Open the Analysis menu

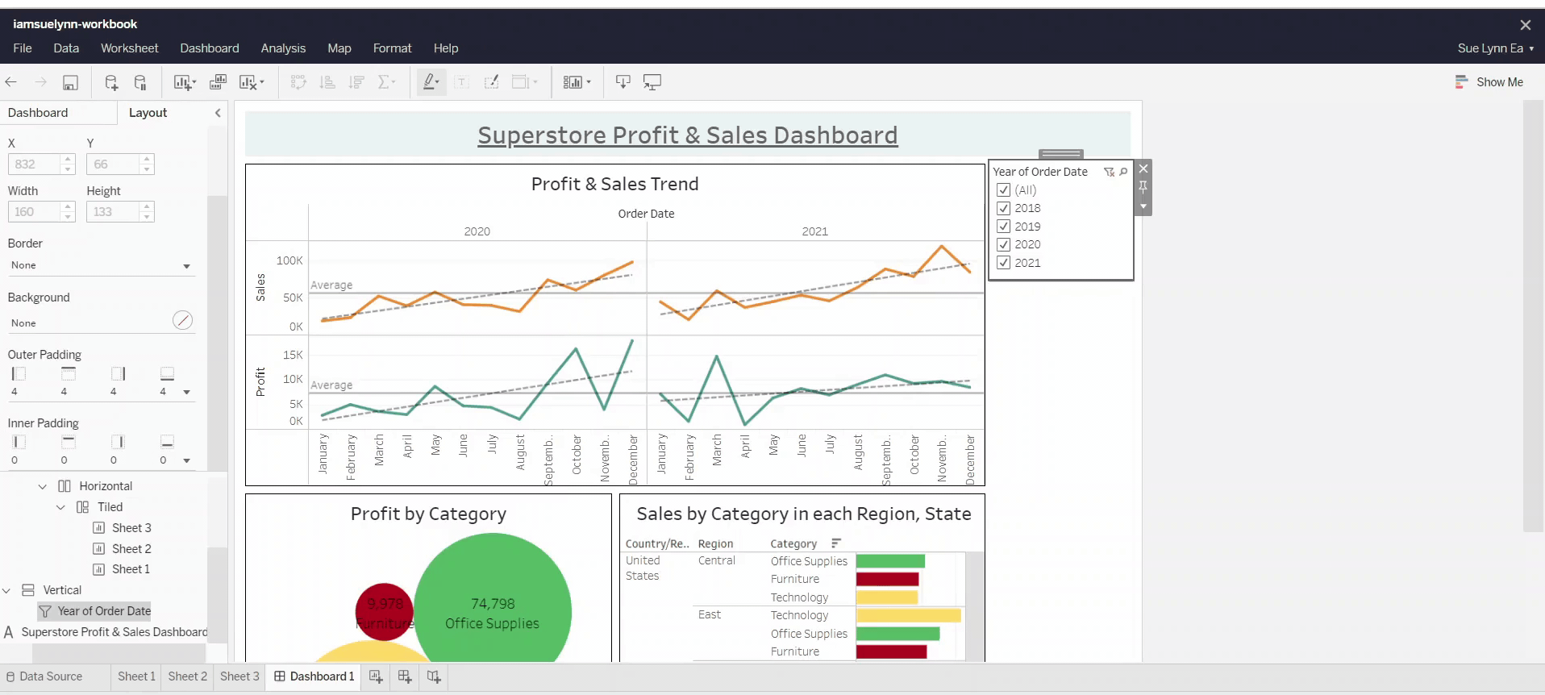(x=283, y=48)
